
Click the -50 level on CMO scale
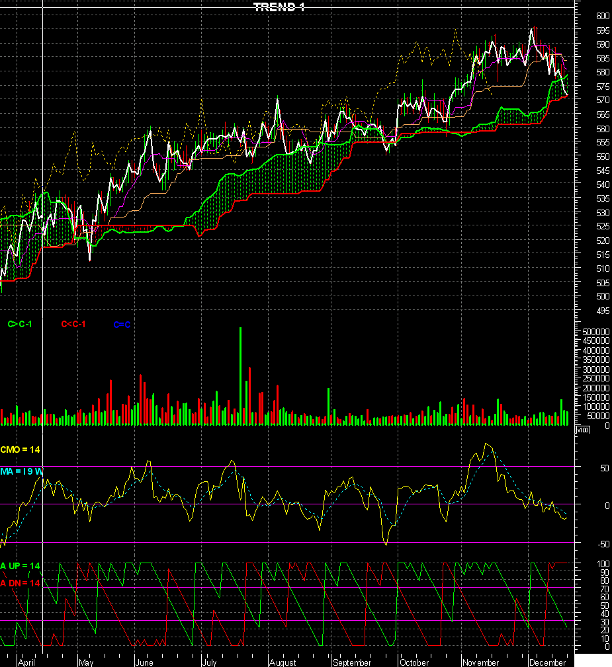tap(603, 544)
